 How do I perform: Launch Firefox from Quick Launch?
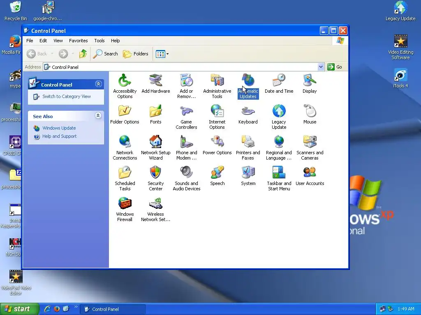57,309
